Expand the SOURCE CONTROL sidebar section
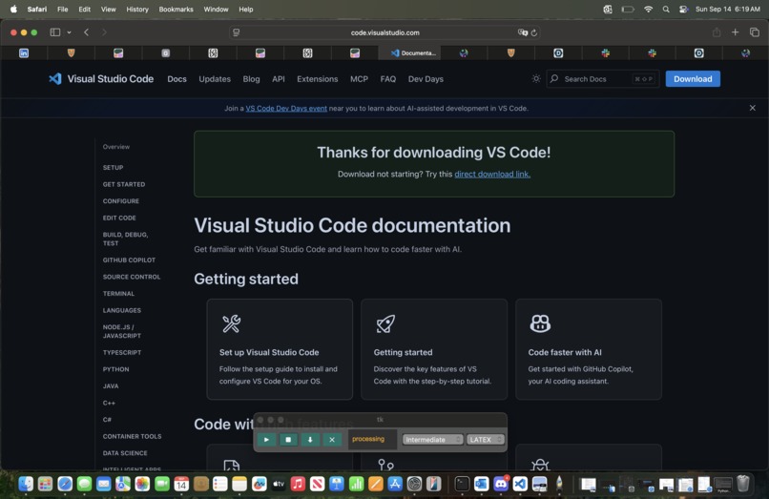Screen dimensions: 769x499 point(132,277)
